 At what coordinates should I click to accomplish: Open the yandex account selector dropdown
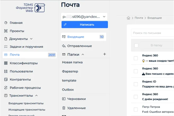click(84, 16)
